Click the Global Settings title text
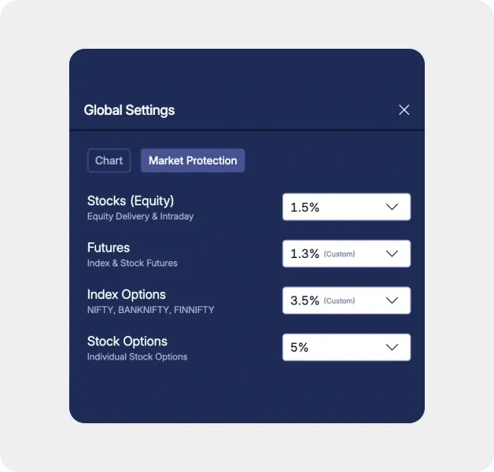Viewport: 494px width, 472px height. click(x=129, y=110)
